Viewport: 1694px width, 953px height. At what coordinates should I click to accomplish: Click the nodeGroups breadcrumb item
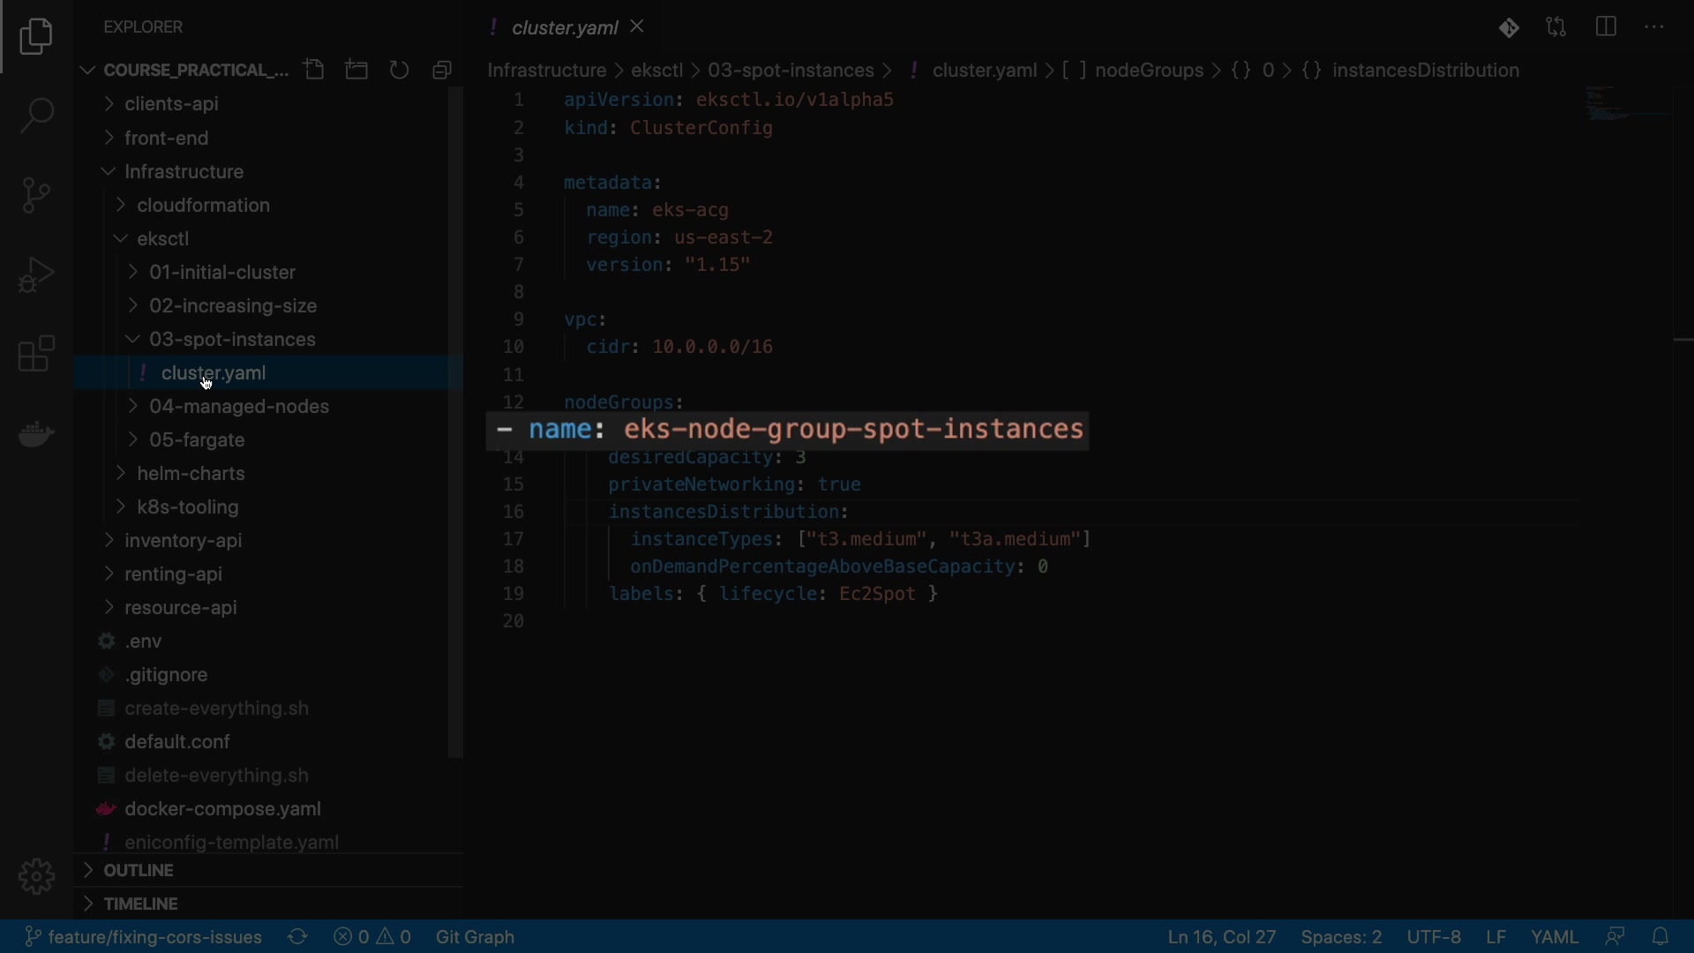1149,71
